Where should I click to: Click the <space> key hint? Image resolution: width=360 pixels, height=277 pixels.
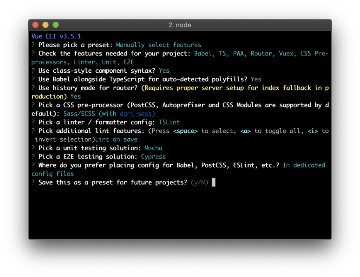click(x=185, y=131)
